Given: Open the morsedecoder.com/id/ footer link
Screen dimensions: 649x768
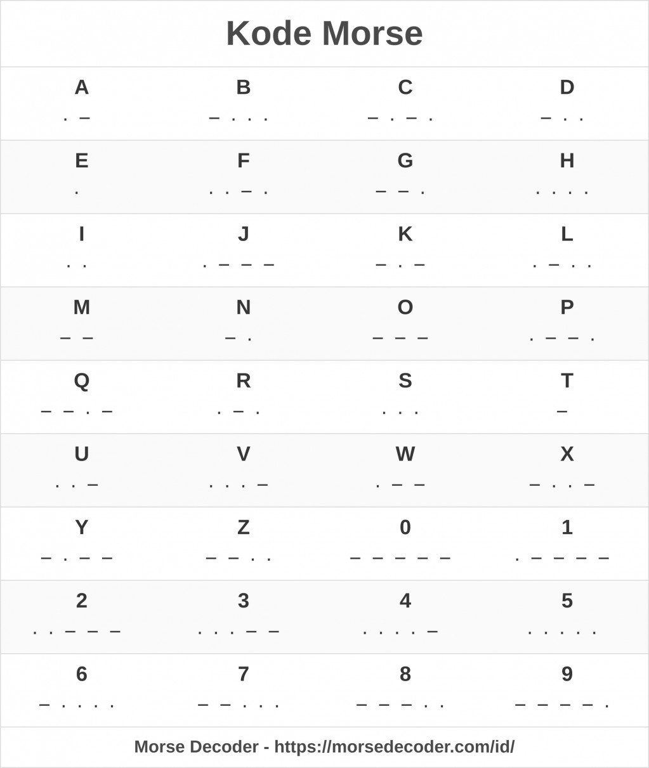Looking at the screenshot, I should (x=394, y=746).
